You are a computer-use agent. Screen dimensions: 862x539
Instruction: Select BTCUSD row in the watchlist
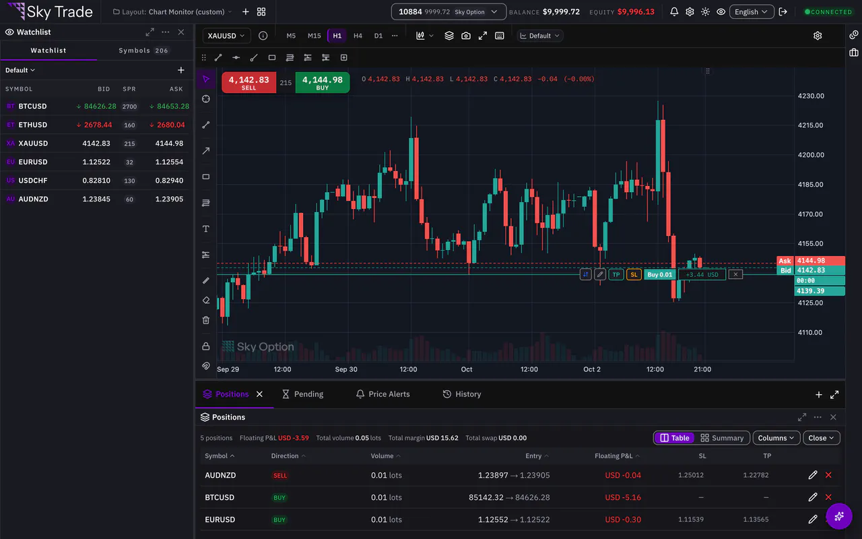point(97,106)
